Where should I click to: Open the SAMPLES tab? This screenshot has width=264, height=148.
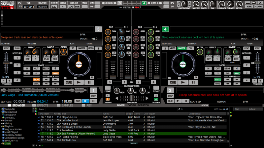[65, 105]
